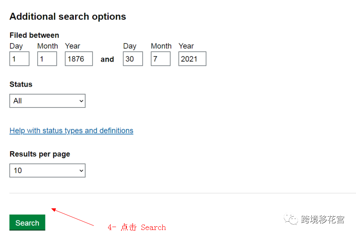Click the Additional search options heading

68,17
